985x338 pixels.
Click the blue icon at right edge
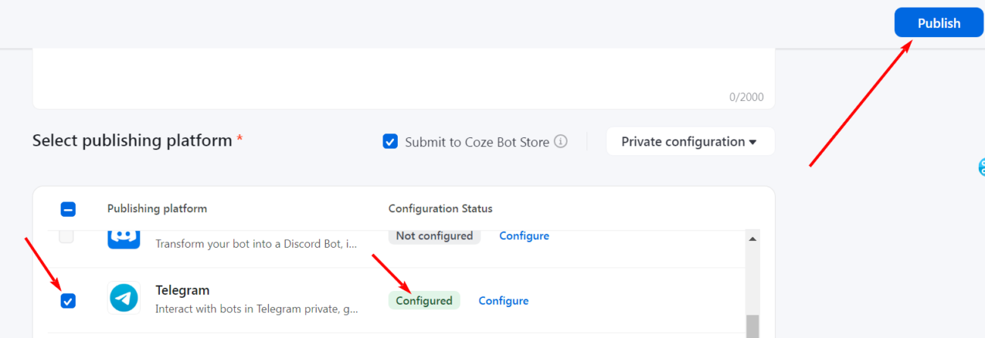(x=980, y=167)
